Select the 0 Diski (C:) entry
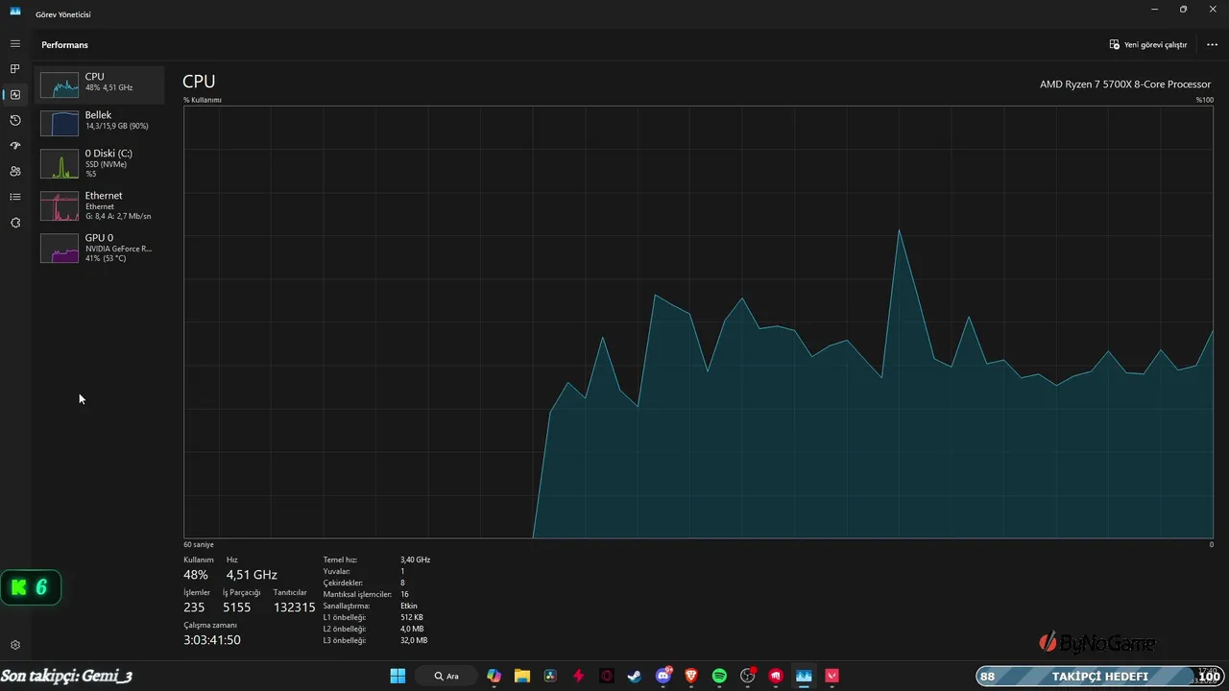 pos(99,163)
